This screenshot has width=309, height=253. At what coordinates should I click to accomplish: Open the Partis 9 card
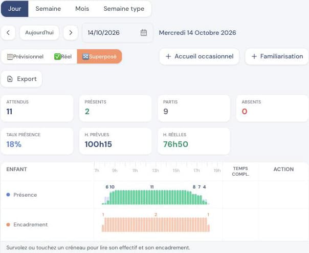(x=194, y=109)
